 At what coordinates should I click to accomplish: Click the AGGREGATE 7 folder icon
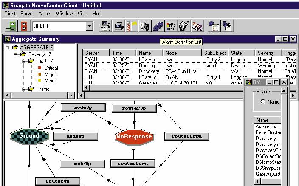coord(15,47)
